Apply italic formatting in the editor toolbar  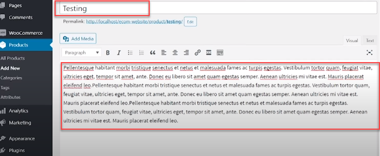[x=119, y=53]
